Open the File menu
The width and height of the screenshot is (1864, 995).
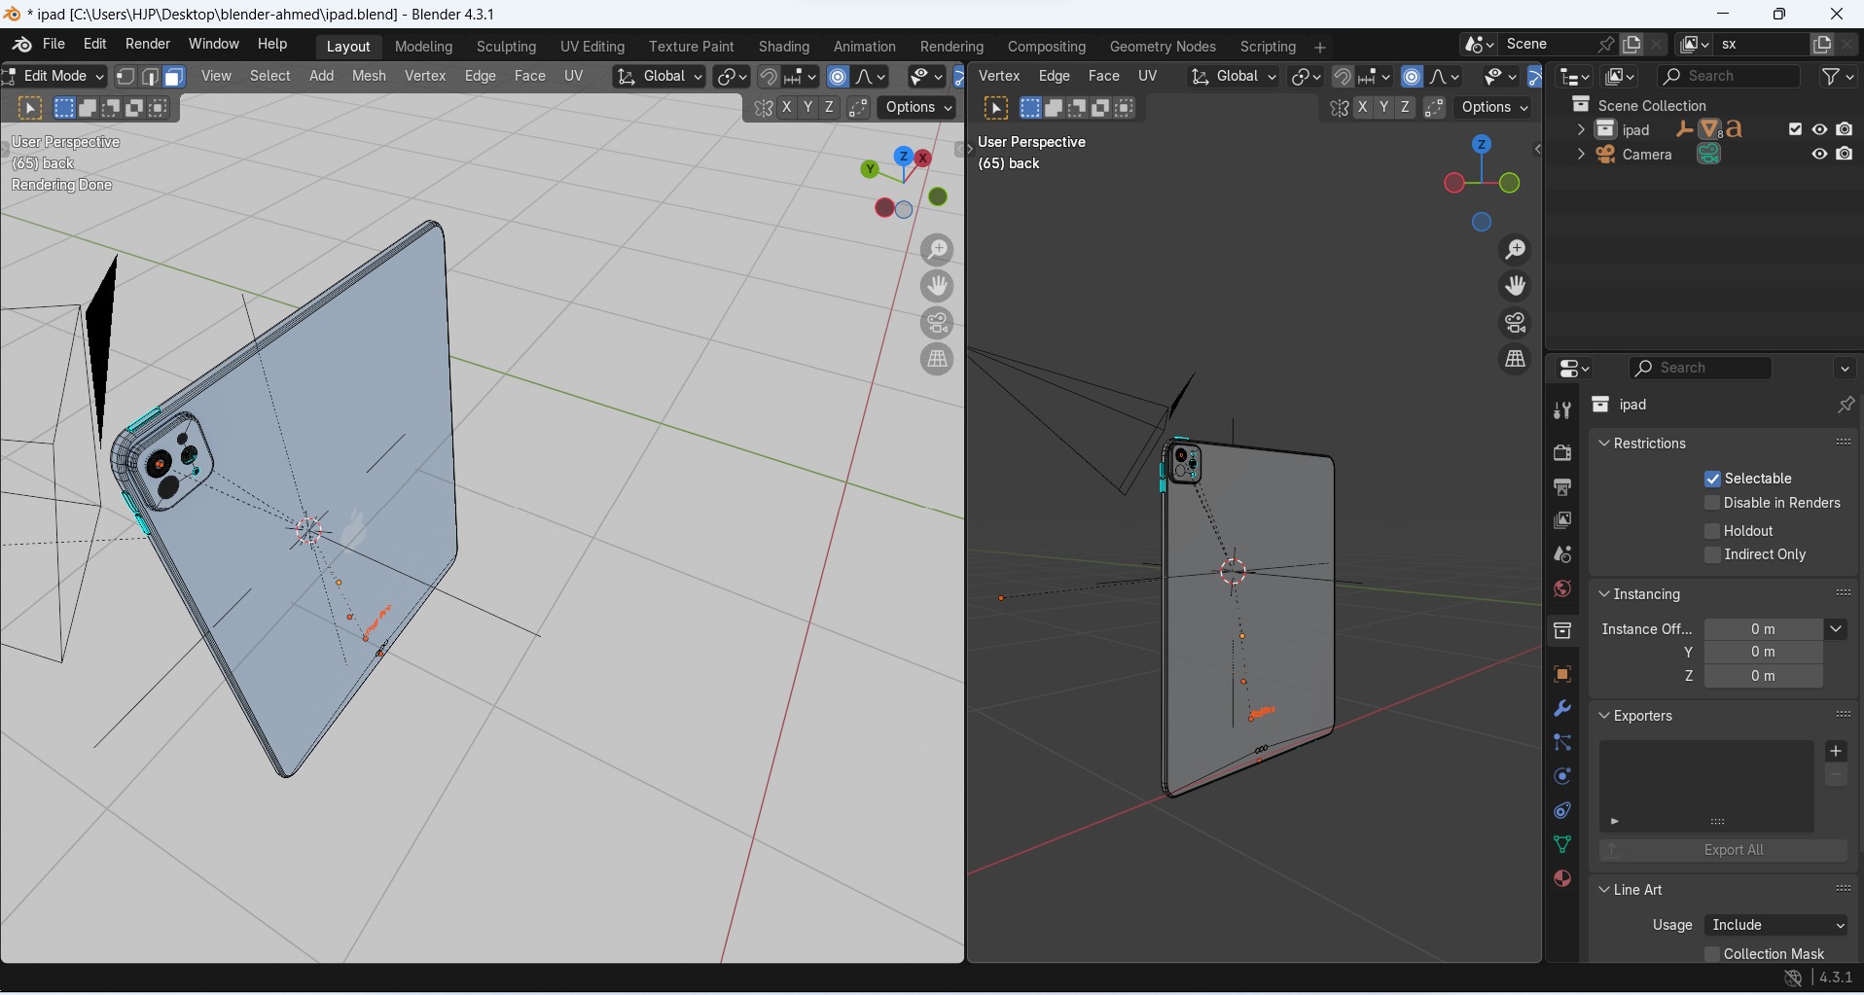[x=54, y=45]
